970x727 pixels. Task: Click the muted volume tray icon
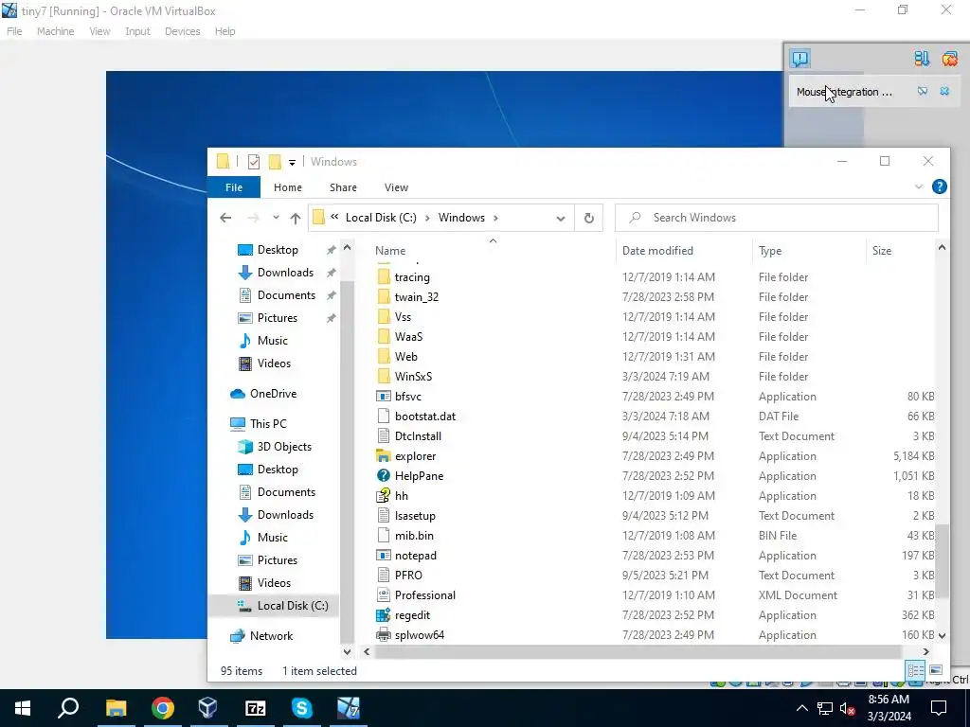click(x=846, y=708)
